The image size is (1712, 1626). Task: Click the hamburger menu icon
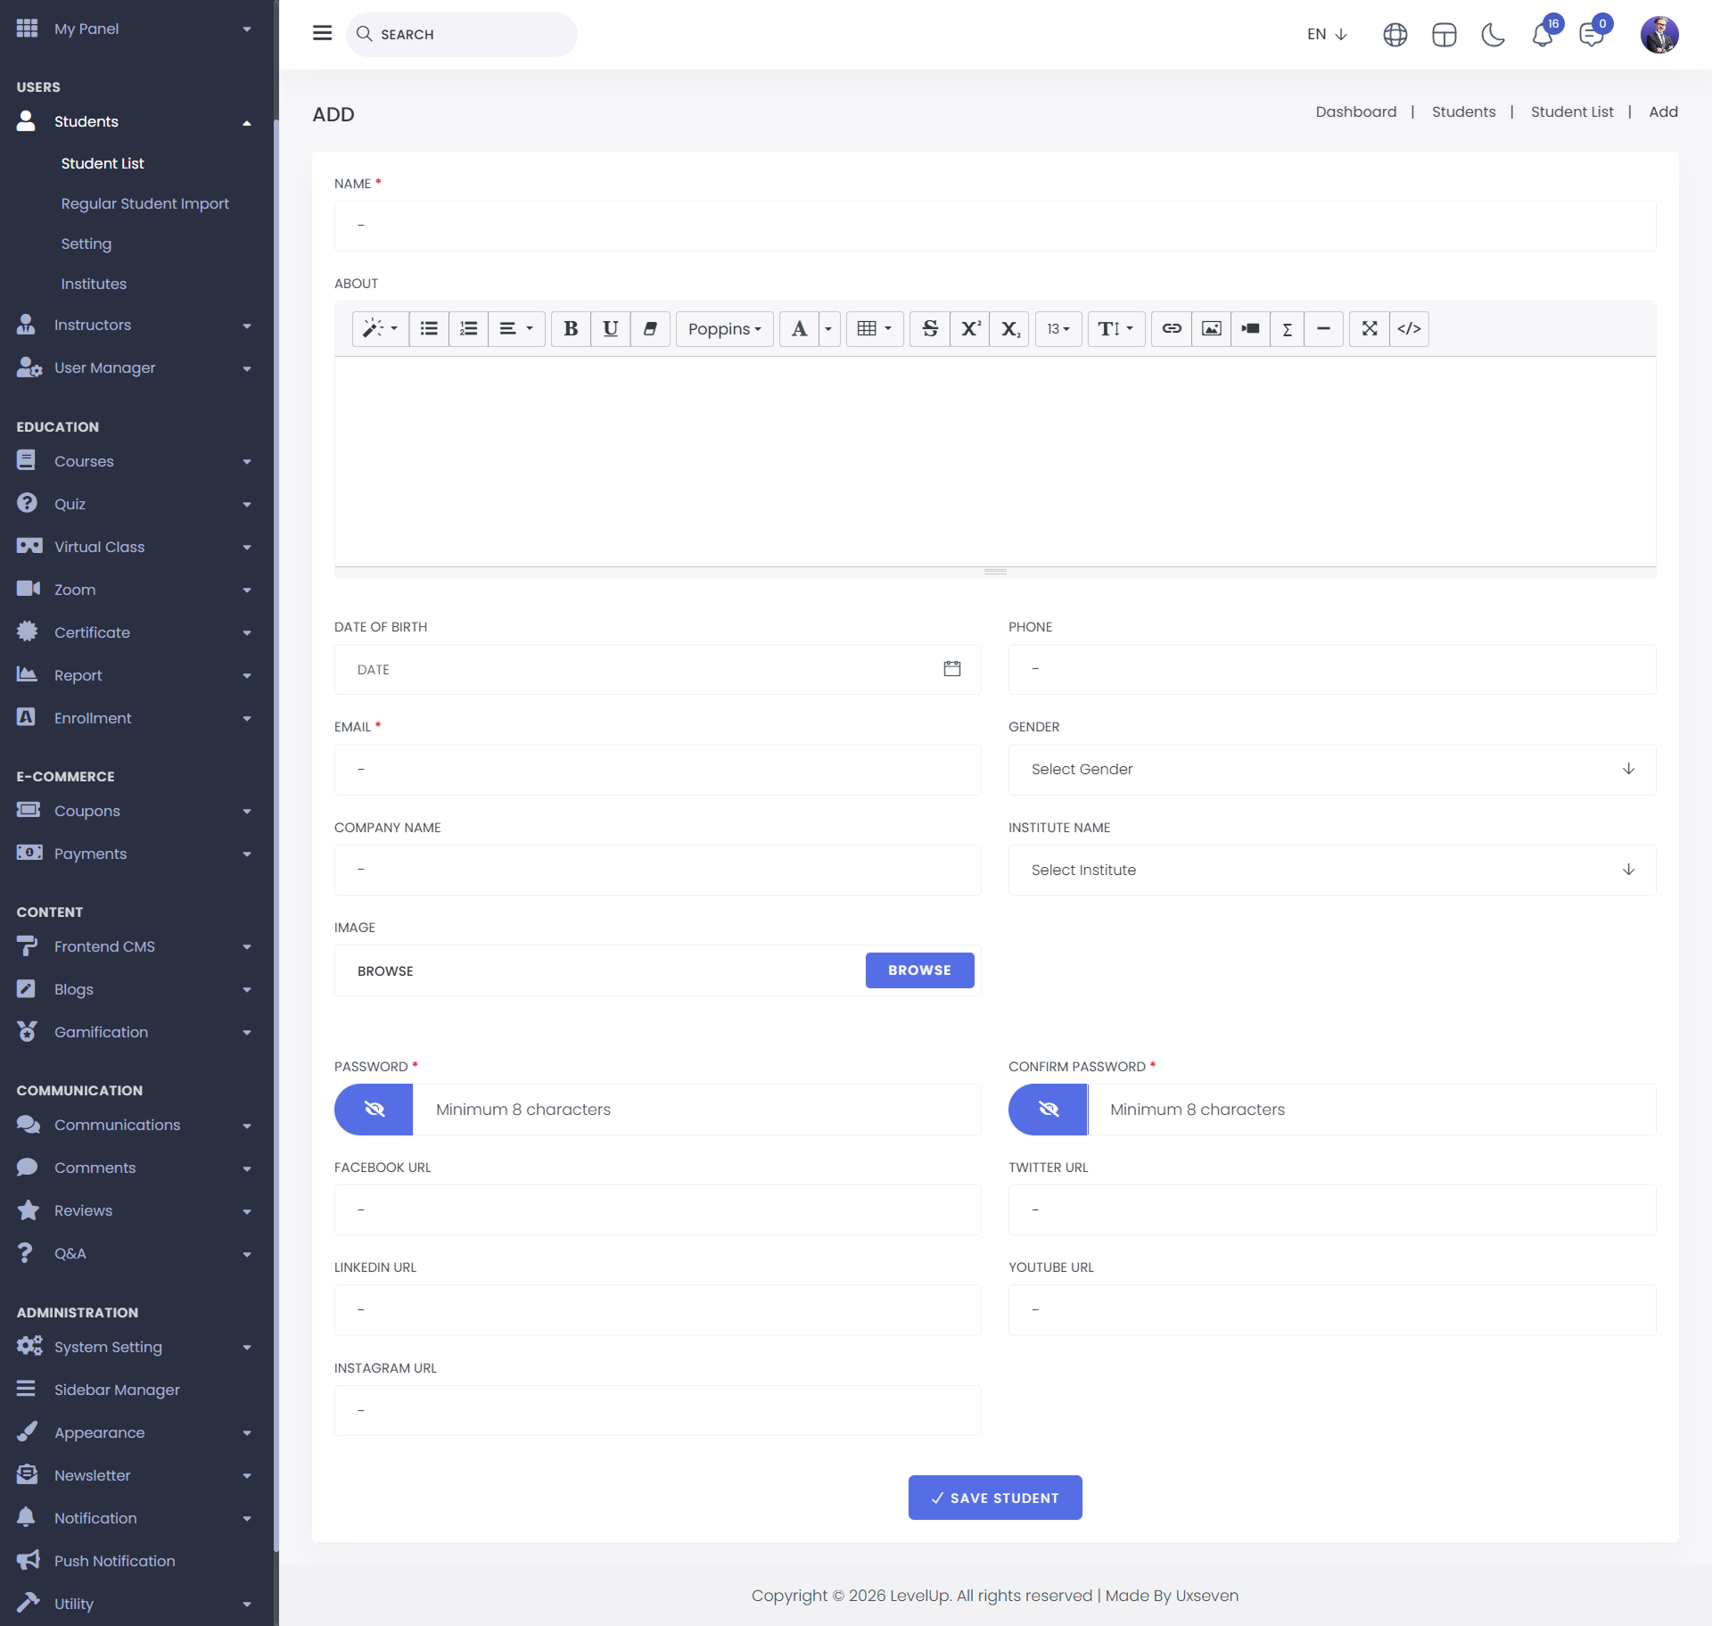pyautogui.click(x=322, y=34)
